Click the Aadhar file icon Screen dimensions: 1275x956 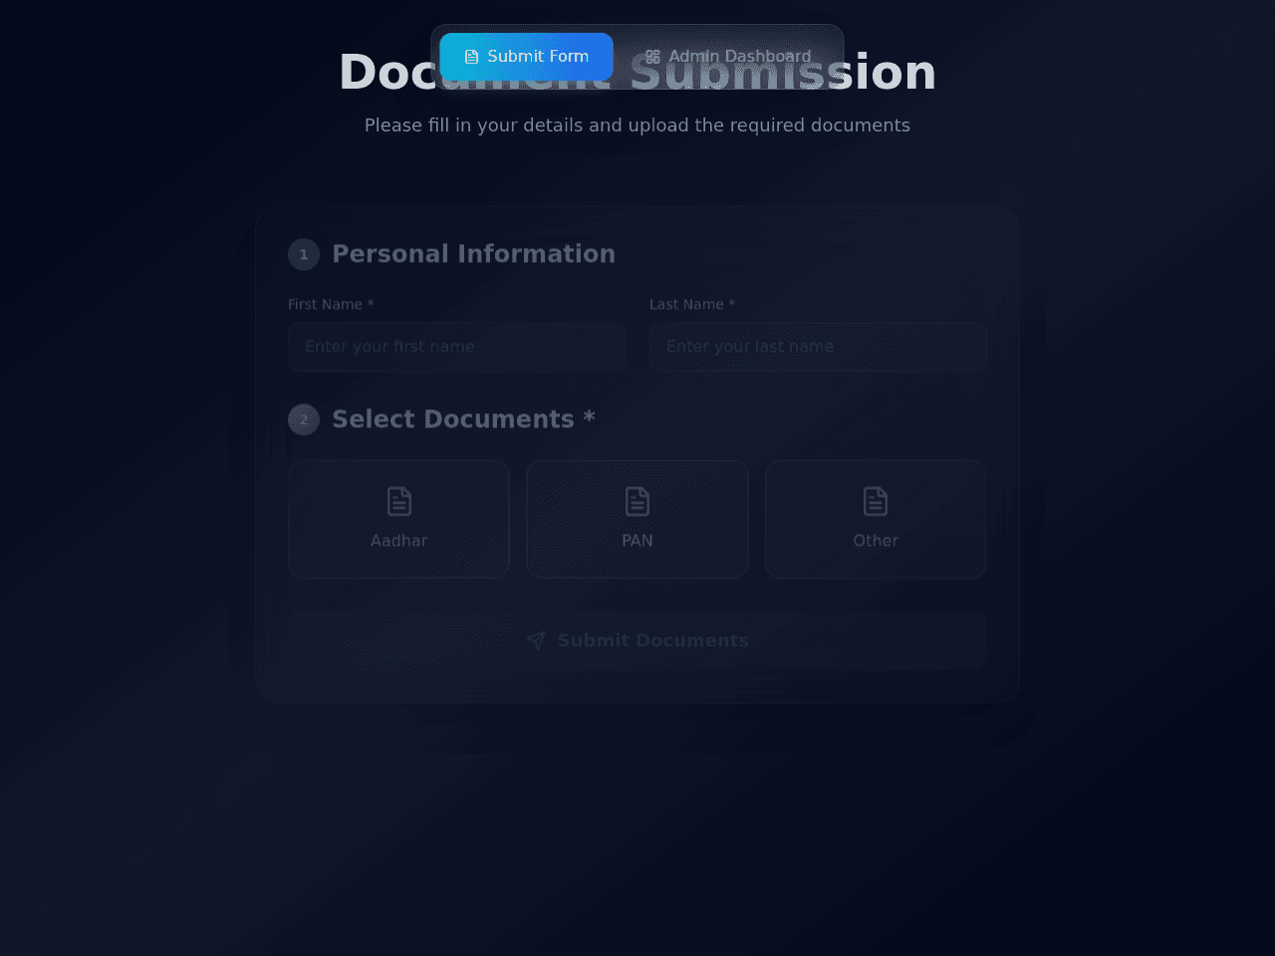point(398,501)
